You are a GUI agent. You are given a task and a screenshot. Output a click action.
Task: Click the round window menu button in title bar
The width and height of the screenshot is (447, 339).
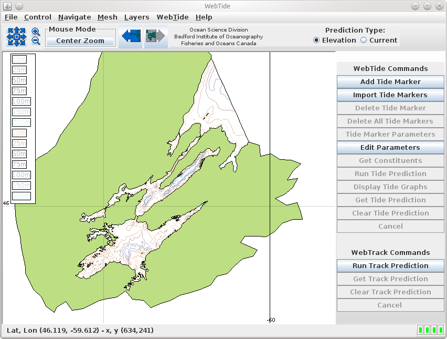tap(19, 6)
